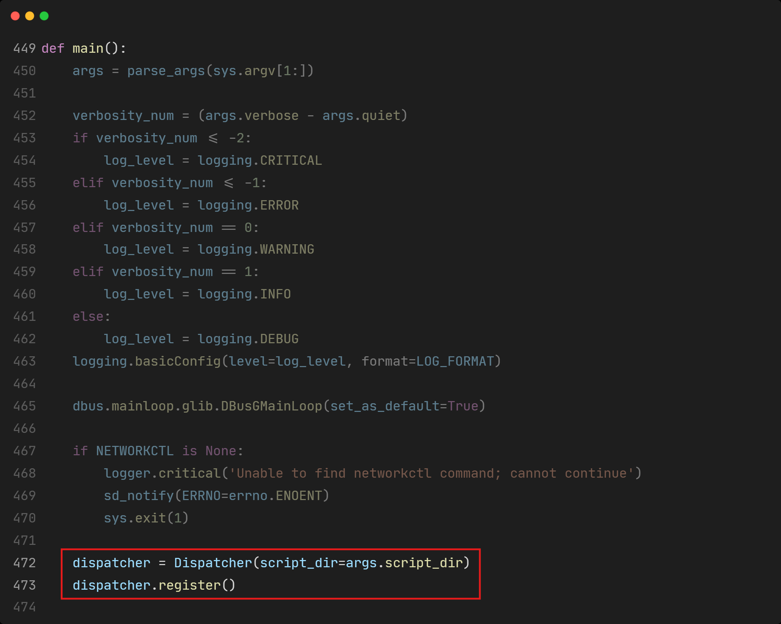
Task: Click register method call on line 473
Action: tap(189, 586)
